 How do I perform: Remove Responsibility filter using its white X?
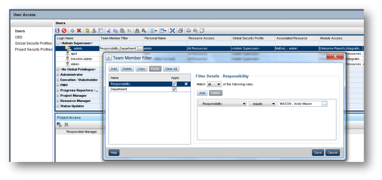pyautogui.click(x=186, y=84)
